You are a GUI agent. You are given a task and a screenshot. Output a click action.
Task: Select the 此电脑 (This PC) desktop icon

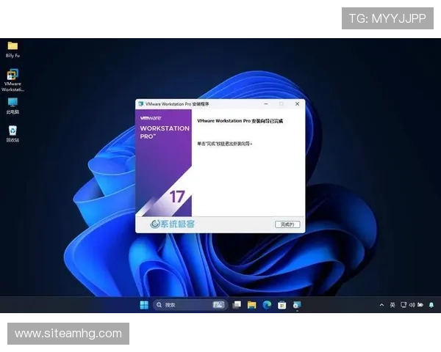pos(12,105)
